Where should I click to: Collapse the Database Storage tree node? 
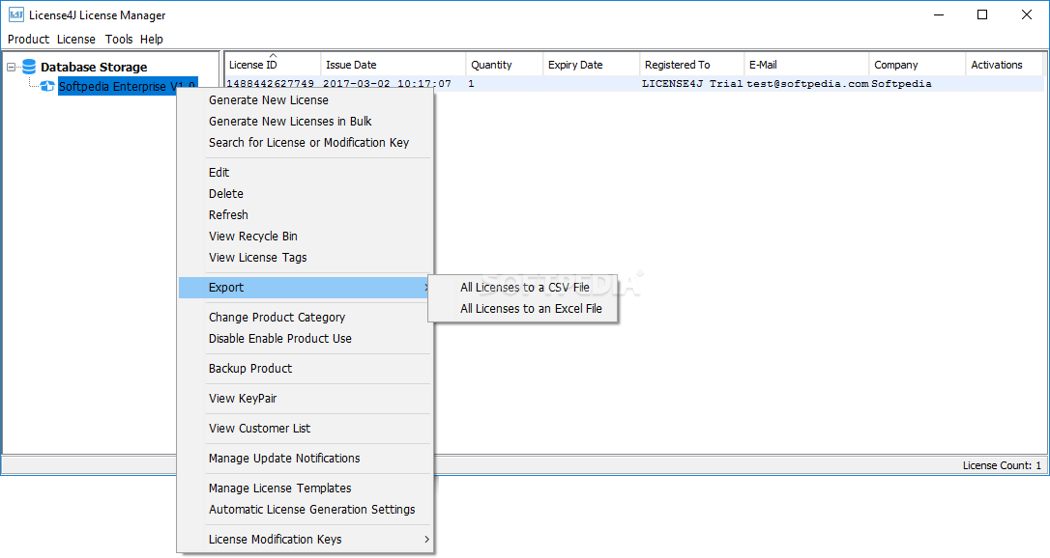(x=11, y=67)
